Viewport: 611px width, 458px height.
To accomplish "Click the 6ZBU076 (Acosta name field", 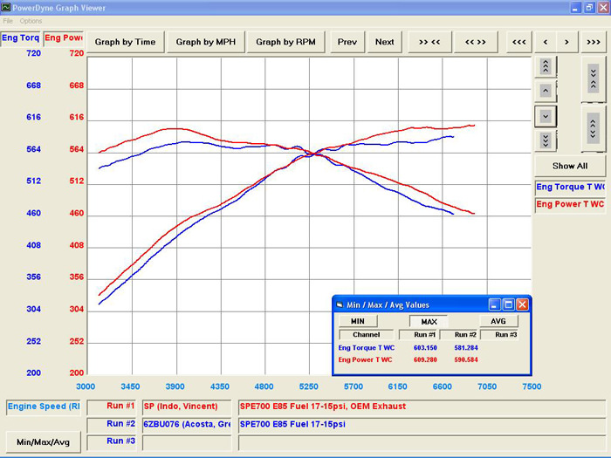I will [187, 424].
